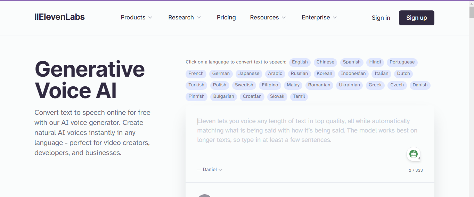Choose the French language chip
The width and height of the screenshot is (474, 197).
196,74
